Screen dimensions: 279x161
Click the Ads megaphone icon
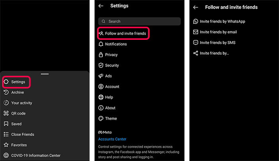tap(101, 76)
